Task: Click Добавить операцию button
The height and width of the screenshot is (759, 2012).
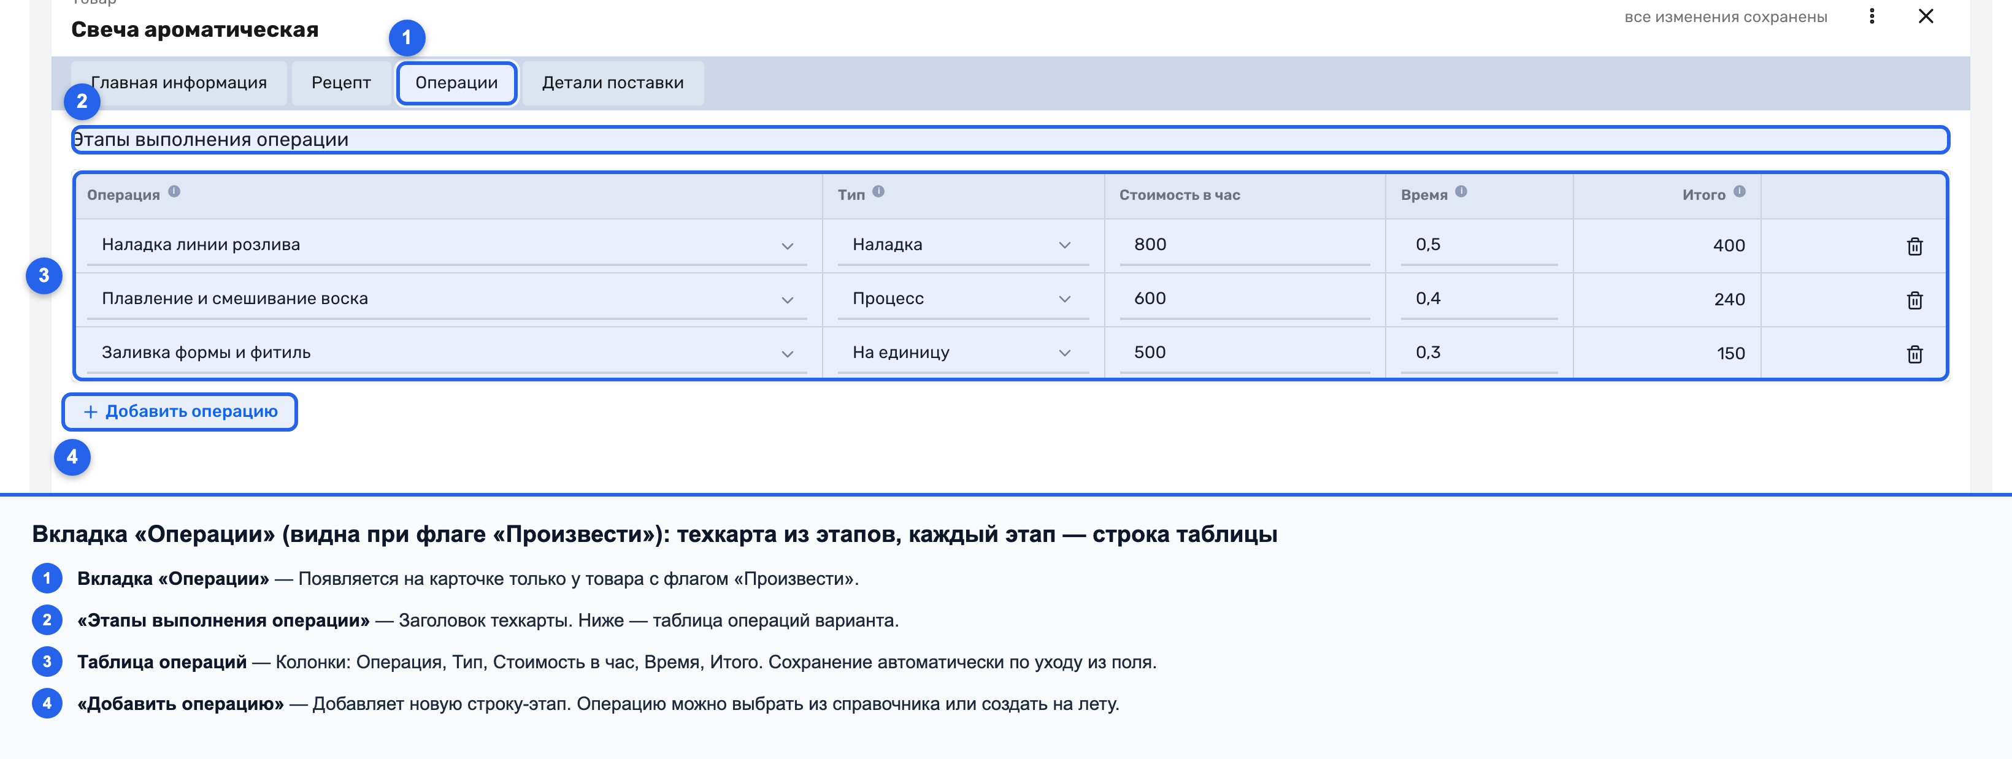Action: [x=180, y=411]
